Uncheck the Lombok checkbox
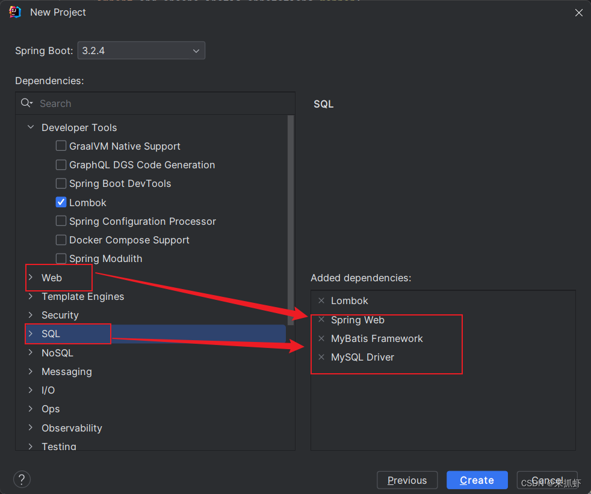This screenshot has width=591, height=494. click(61, 202)
